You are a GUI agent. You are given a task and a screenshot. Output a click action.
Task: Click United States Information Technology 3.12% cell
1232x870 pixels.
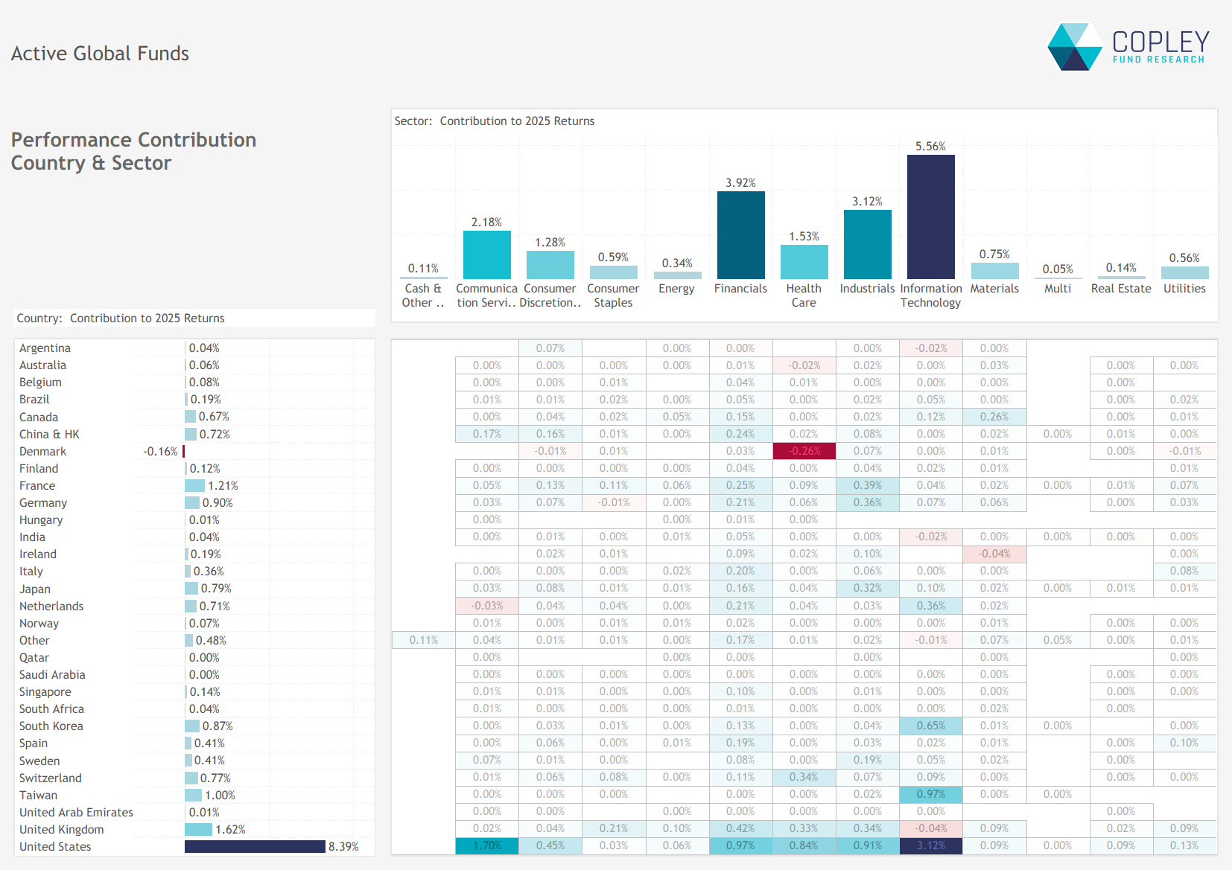pos(930,845)
